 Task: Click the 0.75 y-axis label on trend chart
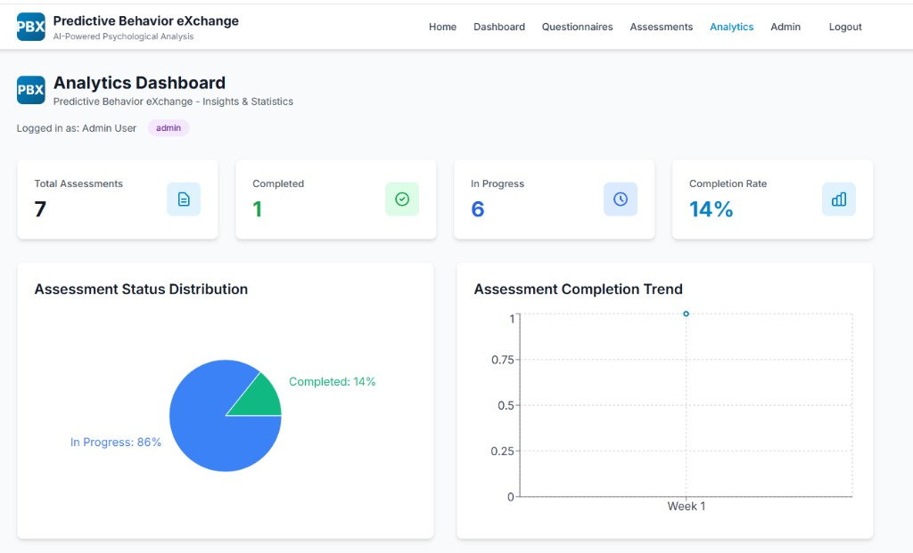point(503,360)
